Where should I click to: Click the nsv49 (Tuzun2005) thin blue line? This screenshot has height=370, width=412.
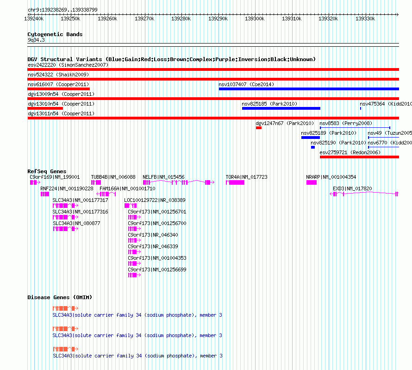click(384, 138)
